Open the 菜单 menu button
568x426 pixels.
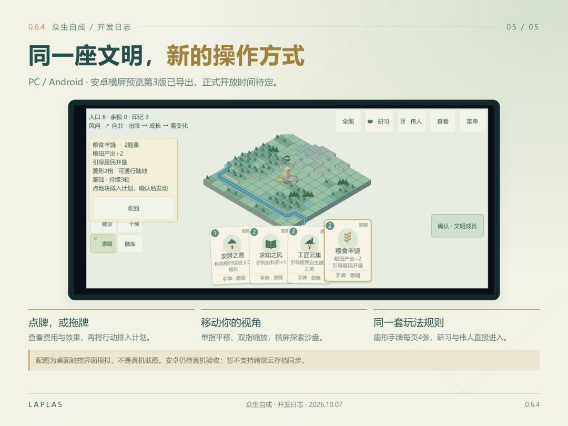[472, 121]
